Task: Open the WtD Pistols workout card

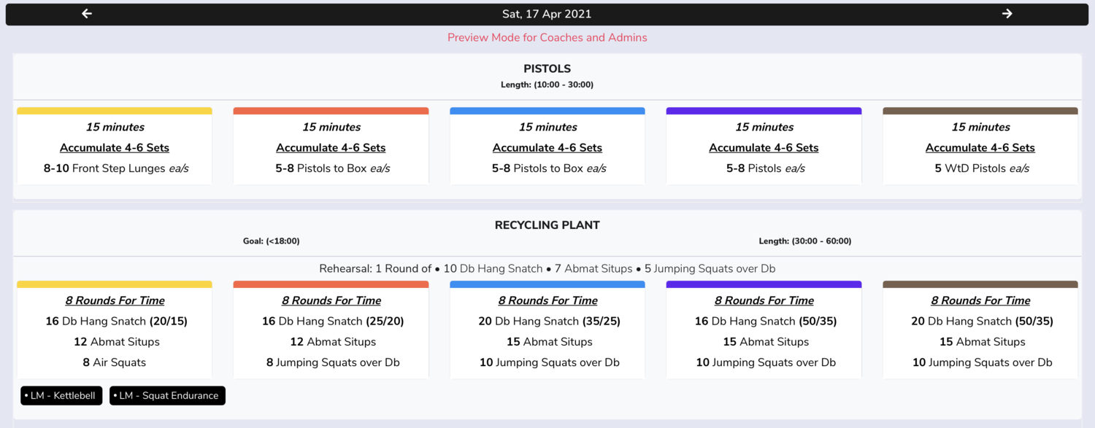Action: click(980, 146)
